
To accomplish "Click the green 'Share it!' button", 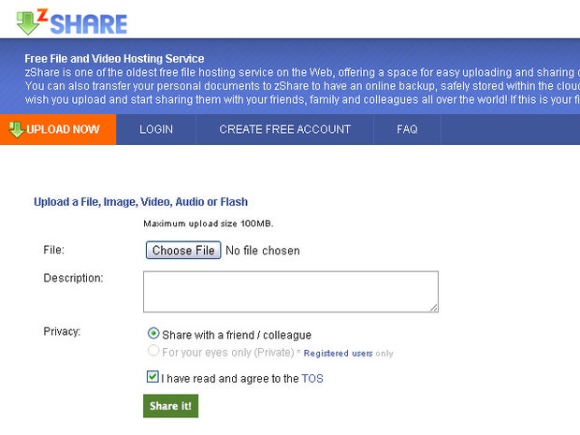I will [x=170, y=406].
